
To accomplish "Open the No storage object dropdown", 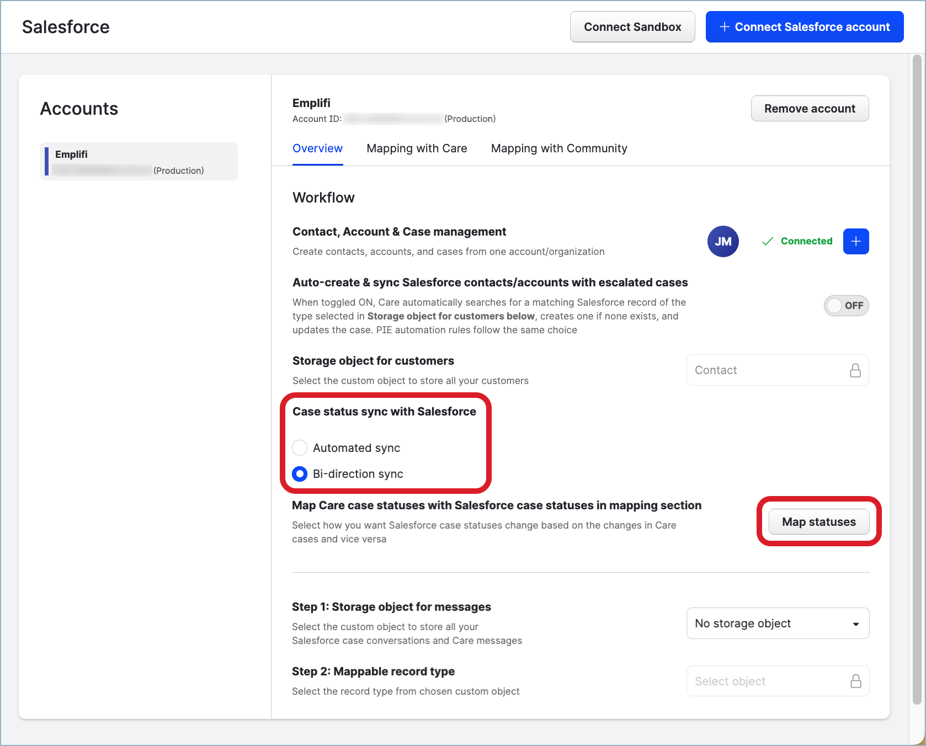I will click(x=778, y=623).
